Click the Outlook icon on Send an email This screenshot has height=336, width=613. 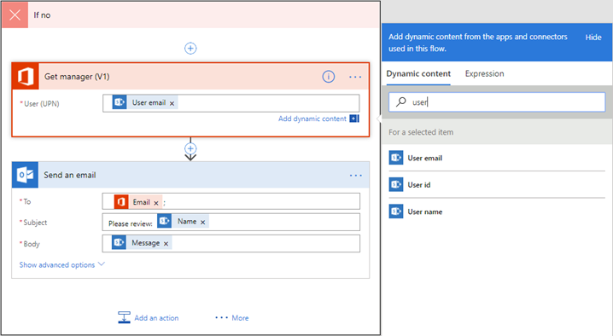pos(26,175)
